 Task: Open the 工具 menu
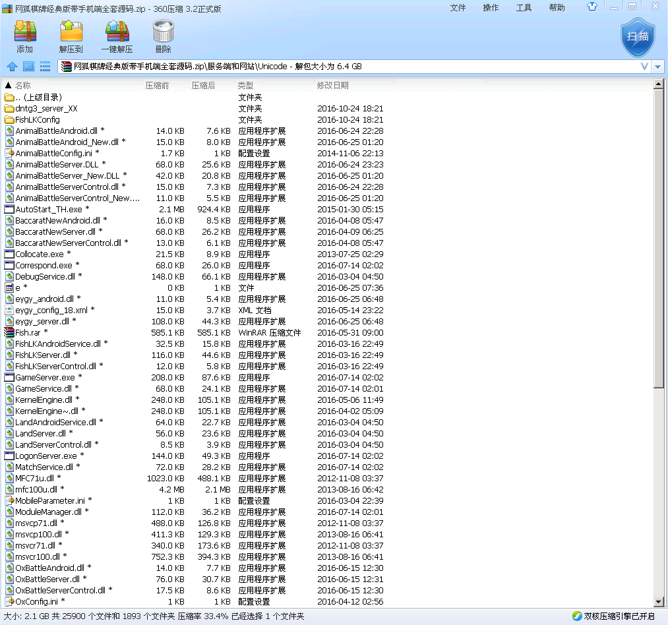tap(524, 8)
